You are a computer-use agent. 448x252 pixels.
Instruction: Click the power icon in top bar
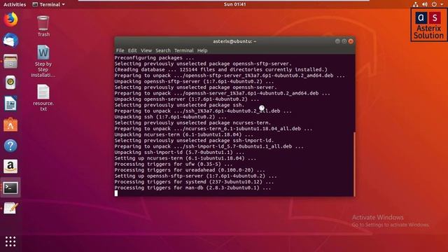[x=434, y=4]
